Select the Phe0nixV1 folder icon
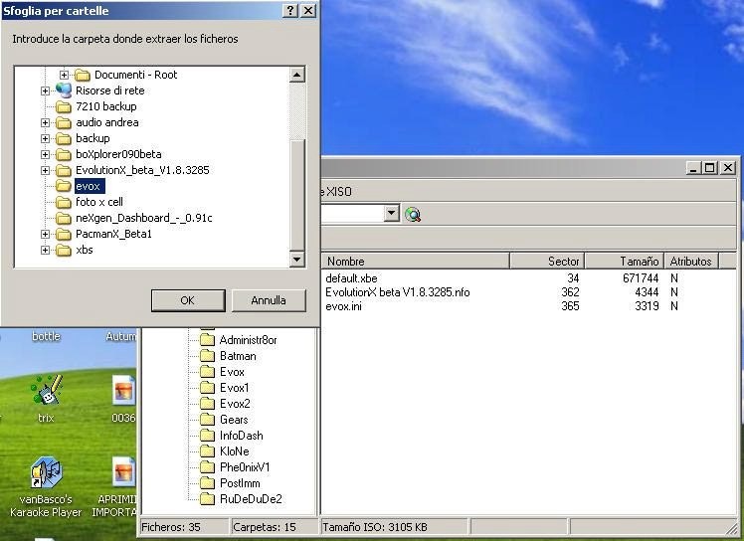The height and width of the screenshot is (541, 744). [x=207, y=467]
